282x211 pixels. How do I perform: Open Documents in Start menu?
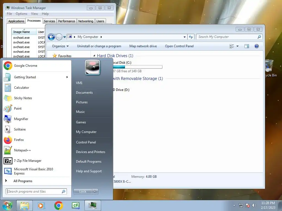[x=84, y=93]
